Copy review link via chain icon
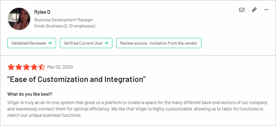 tap(254, 10)
